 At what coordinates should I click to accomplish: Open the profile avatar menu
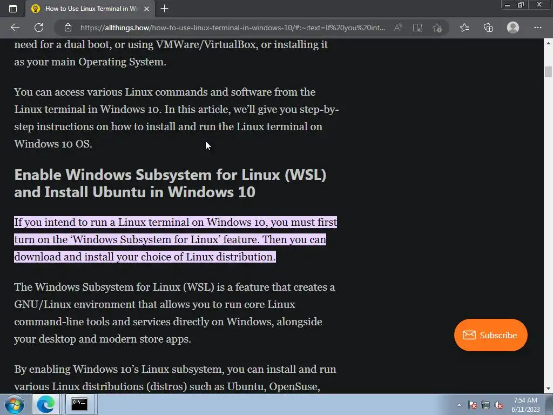click(x=513, y=28)
